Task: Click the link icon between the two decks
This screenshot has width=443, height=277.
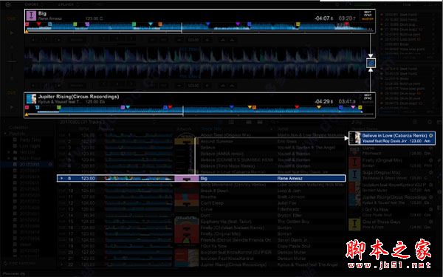Action: (371, 63)
